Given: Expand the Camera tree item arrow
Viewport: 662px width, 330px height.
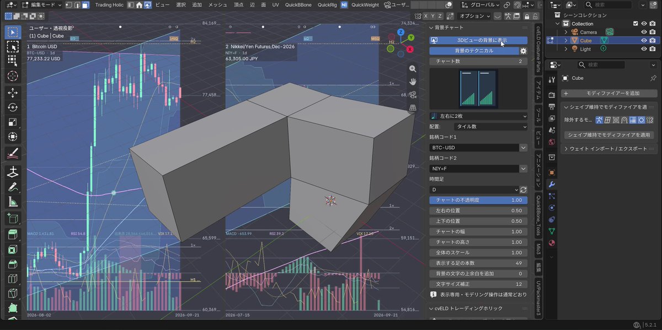Looking at the screenshot, I should [x=565, y=32].
